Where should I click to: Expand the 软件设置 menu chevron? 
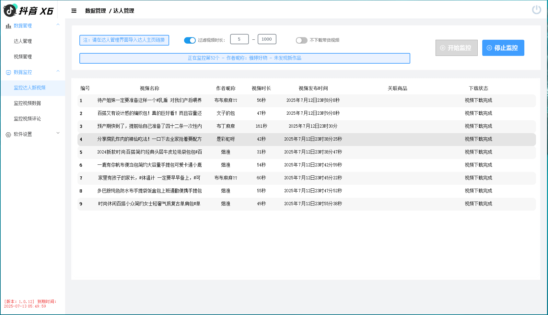(58, 133)
